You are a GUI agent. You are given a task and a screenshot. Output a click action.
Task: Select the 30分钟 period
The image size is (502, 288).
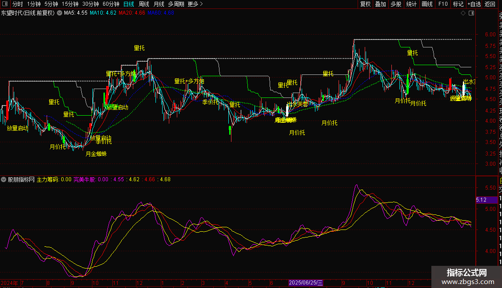click(91, 4)
